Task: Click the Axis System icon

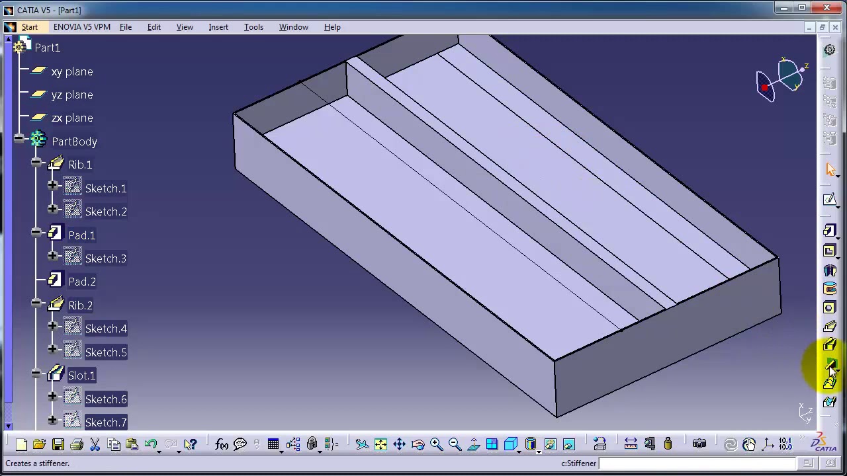Action: pos(768,444)
